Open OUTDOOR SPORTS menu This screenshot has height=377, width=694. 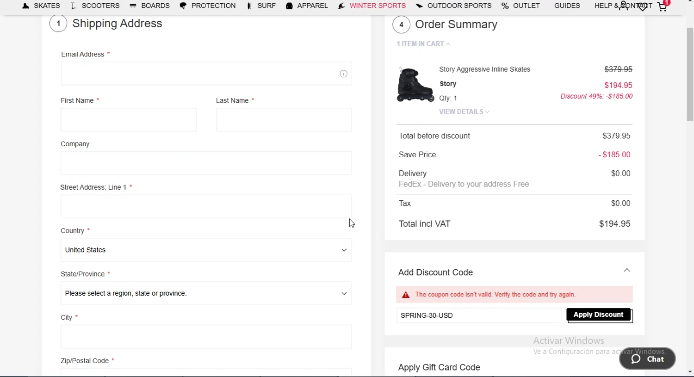(x=459, y=6)
